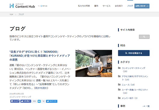Open コンテンツマーケティング (39) category
Screen dimensions: 159x110
pyautogui.click(x=133, y=70)
